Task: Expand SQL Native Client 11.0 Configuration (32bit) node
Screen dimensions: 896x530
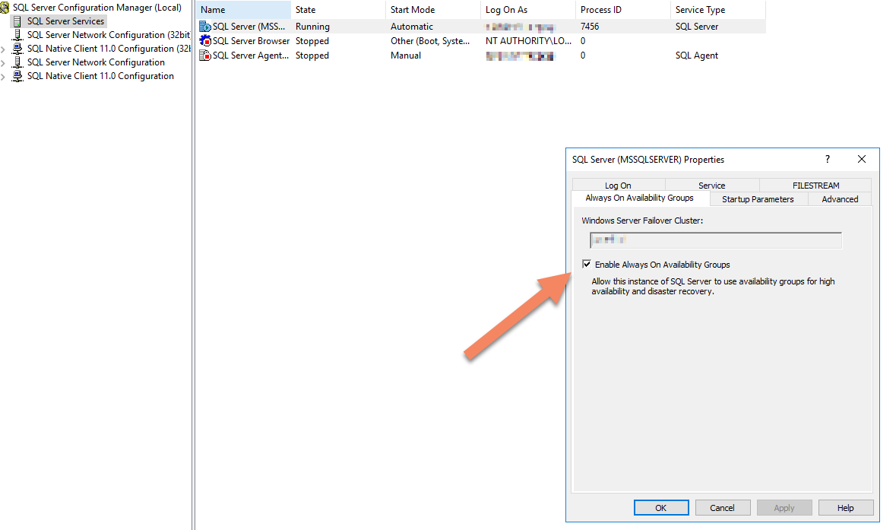Action: 4,49
